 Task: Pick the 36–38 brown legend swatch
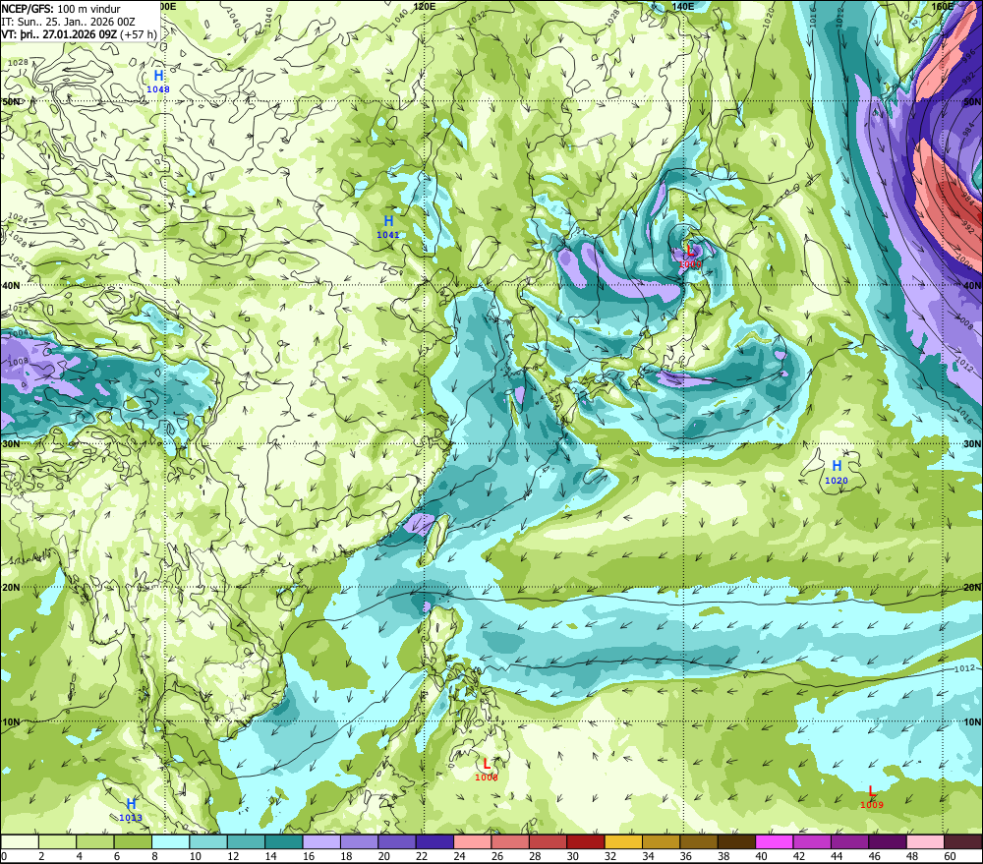tap(698, 841)
